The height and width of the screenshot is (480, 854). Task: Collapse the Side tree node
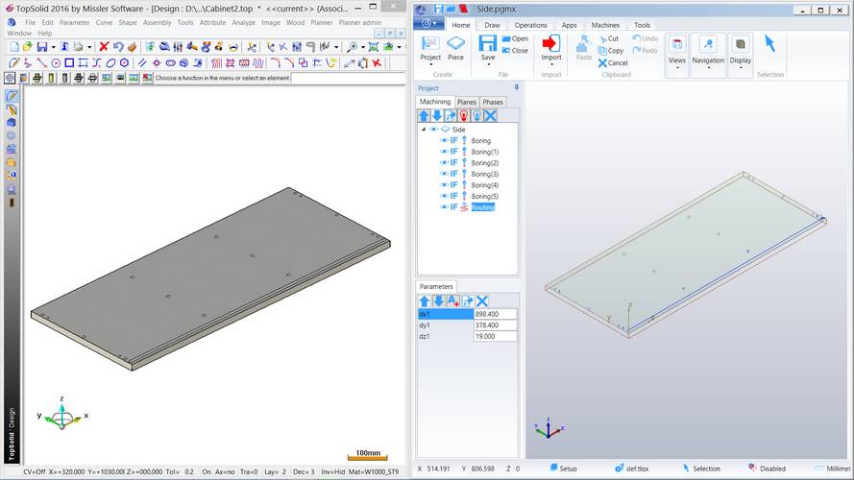coord(423,130)
